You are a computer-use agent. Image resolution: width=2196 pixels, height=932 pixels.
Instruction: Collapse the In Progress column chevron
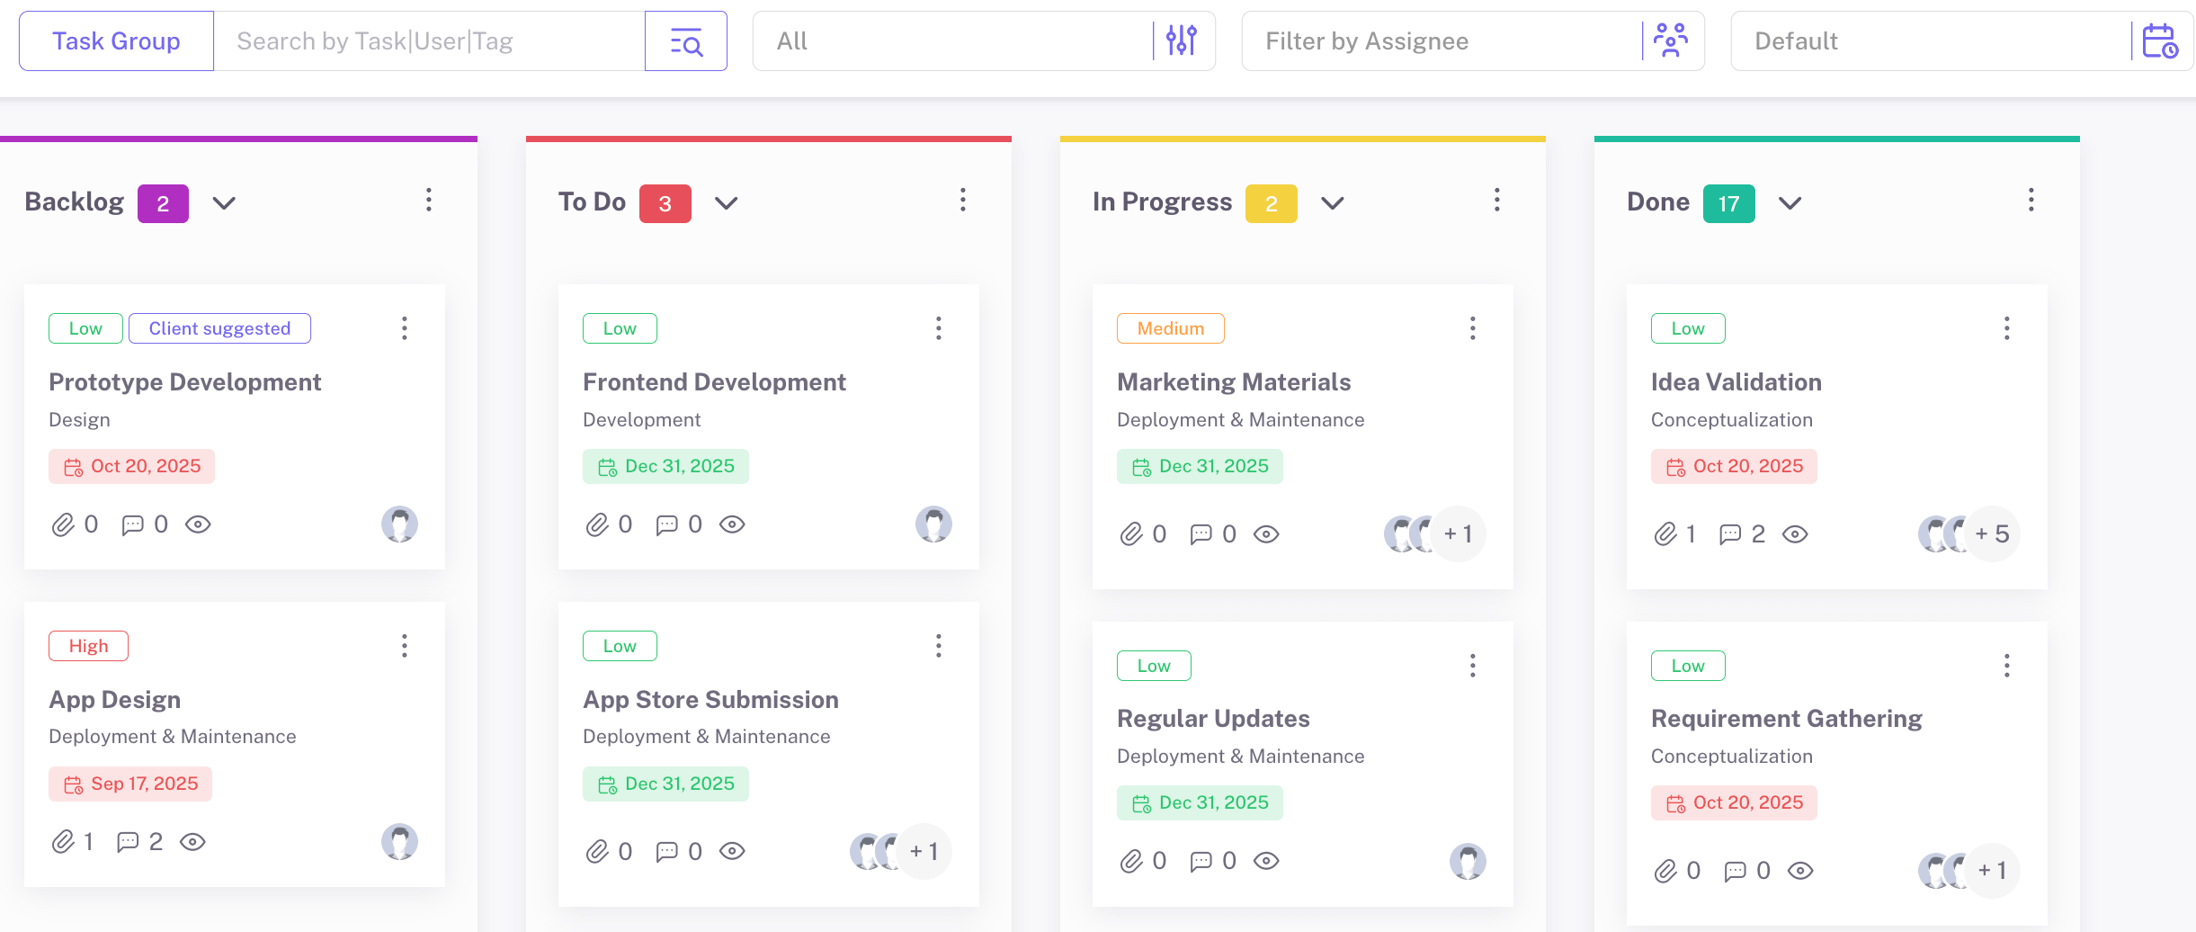point(1332,203)
